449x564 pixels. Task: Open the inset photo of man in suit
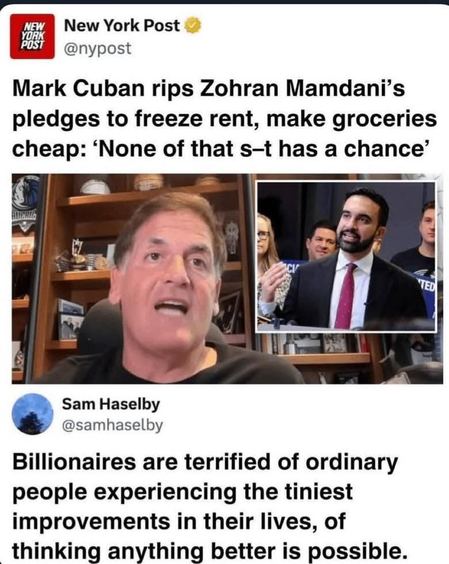tap(346, 257)
